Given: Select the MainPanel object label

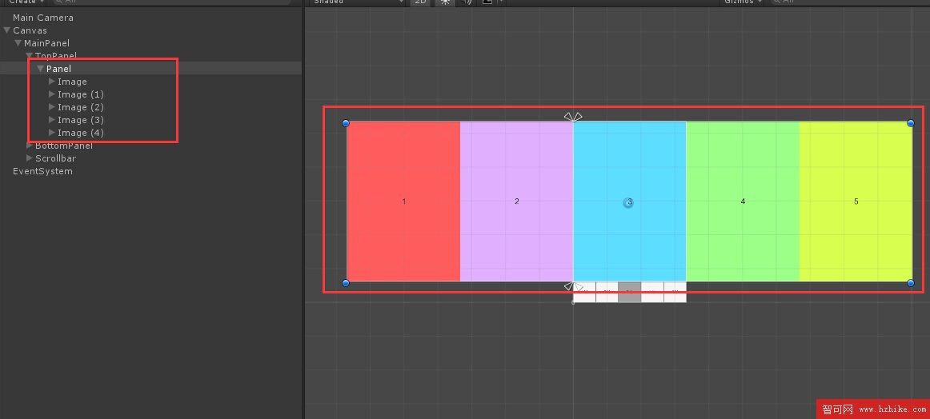Looking at the screenshot, I should point(46,43).
